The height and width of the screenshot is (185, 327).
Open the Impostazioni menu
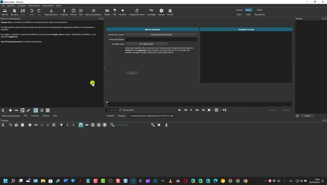(x=48, y=6)
